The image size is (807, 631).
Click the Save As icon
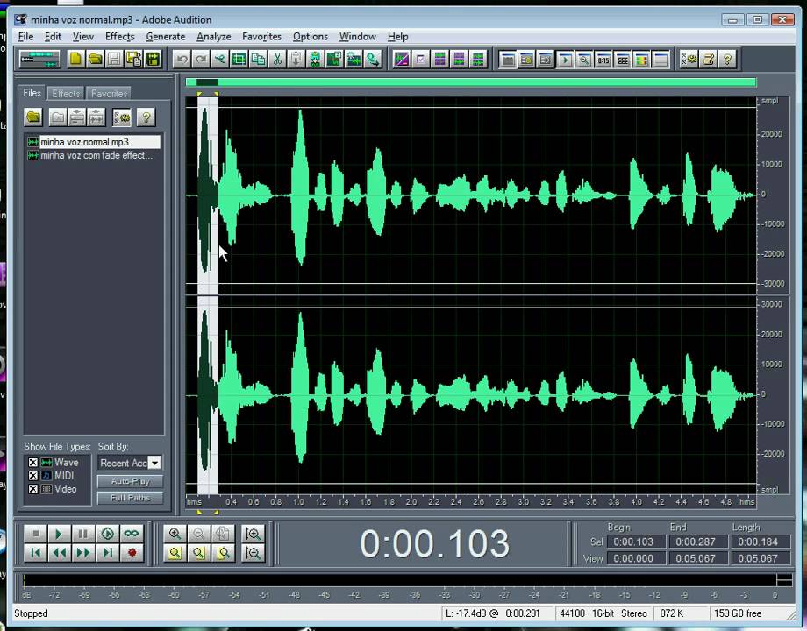[x=134, y=59]
